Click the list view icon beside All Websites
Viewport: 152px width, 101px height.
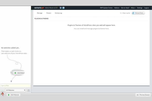[x=29, y=90]
